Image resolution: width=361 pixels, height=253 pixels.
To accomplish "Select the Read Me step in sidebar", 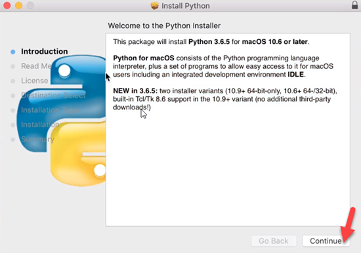I will point(36,66).
